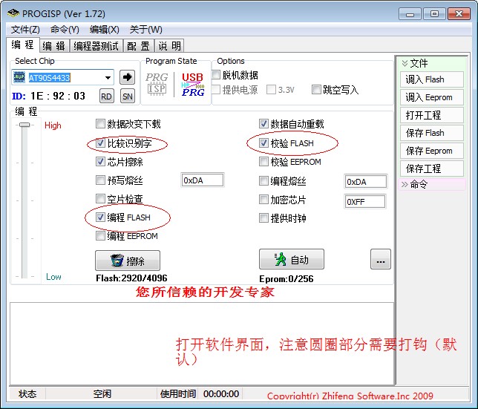Click the 擦除 erase button
Screen dimensions: 478x409
coord(128,261)
